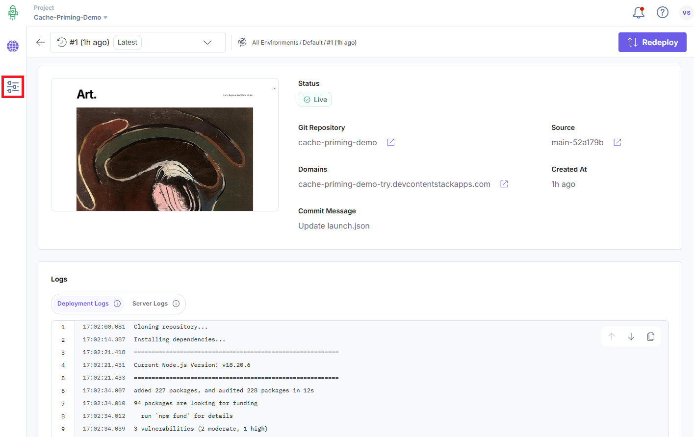
Task: Click the Redeploy button
Action: point(652,42)
